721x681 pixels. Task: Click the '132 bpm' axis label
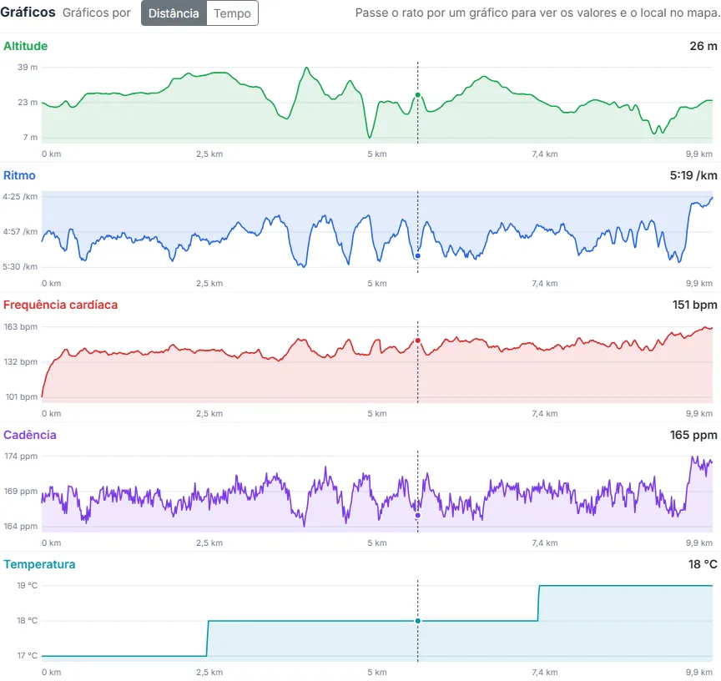pyautogui.click(x=21, y=362)
